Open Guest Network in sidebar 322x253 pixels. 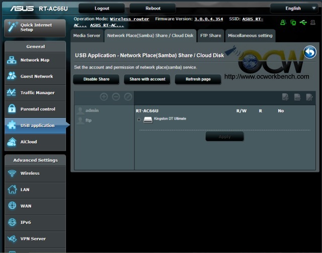(35, 77)
